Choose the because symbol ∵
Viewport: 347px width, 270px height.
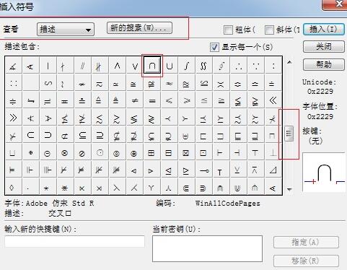pyautogui.click(x=256, y=66)
